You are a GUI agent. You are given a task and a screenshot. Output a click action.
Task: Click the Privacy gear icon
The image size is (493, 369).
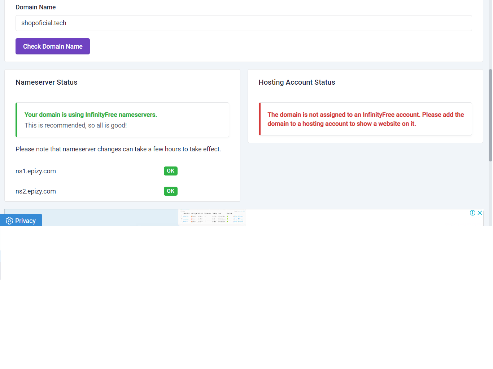(x=9, y=221)
